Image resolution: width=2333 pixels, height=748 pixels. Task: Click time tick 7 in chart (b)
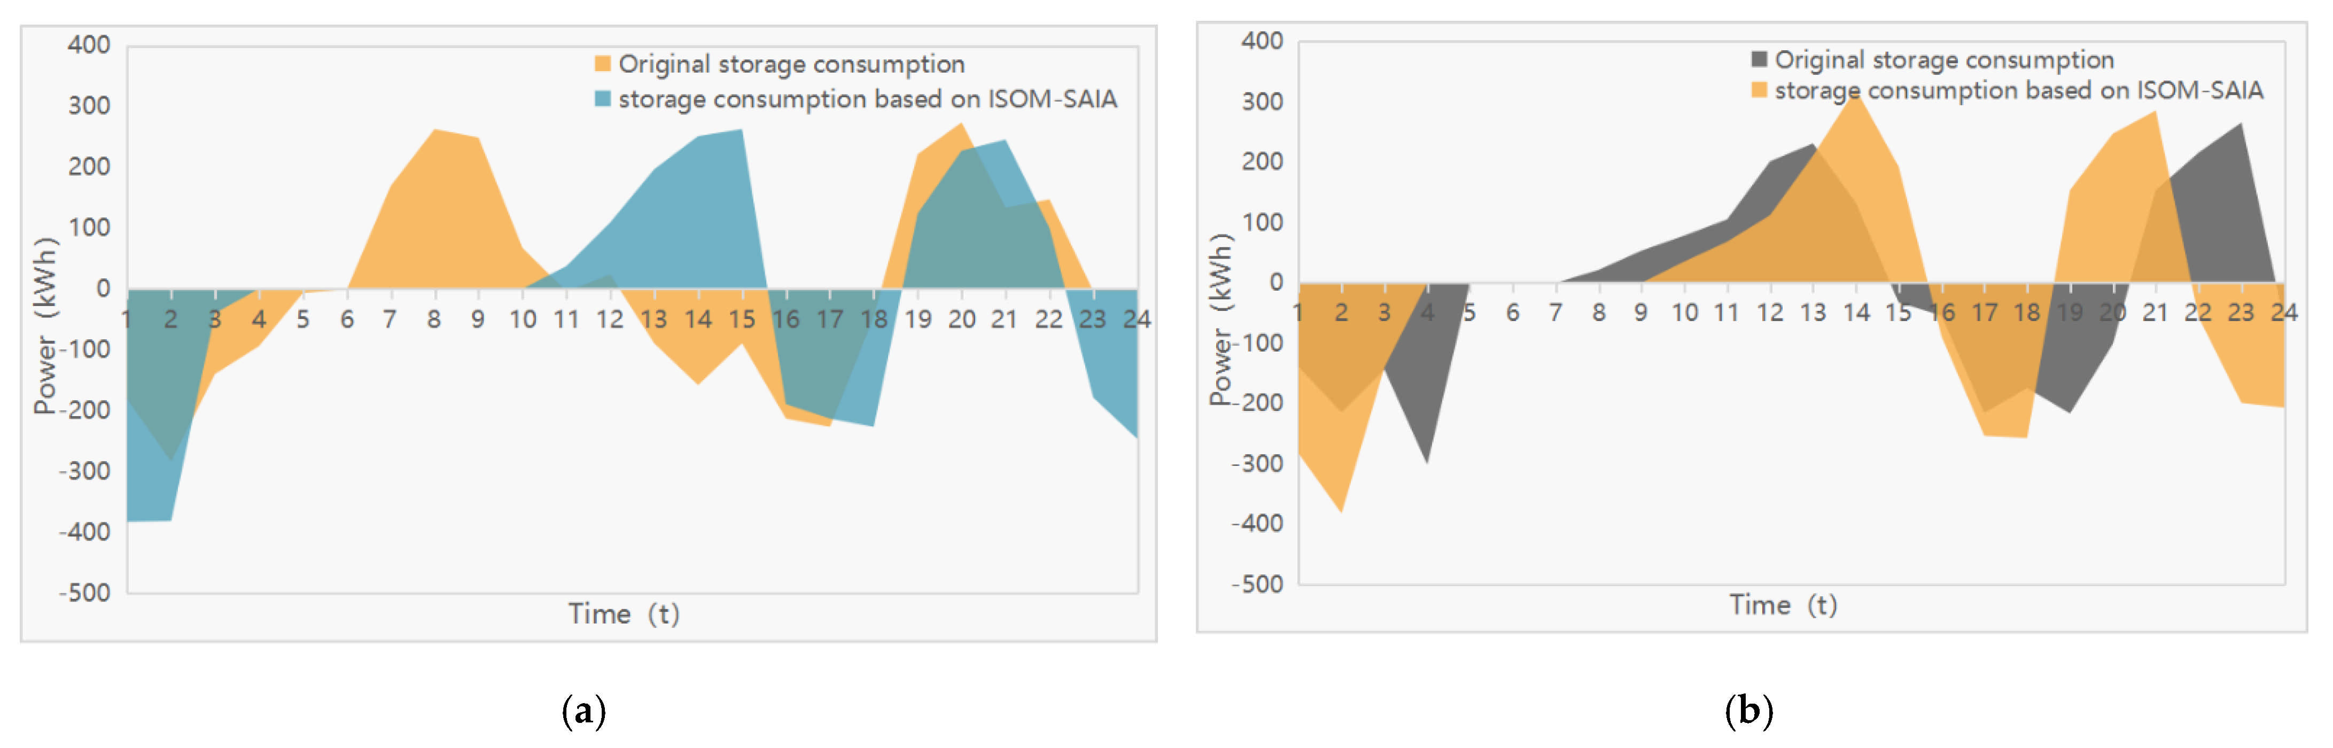(1555, 313)
